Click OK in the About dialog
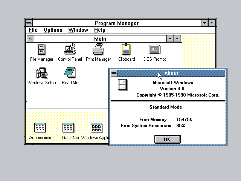The width and height of the screenshot is (241, 181). 167,139
